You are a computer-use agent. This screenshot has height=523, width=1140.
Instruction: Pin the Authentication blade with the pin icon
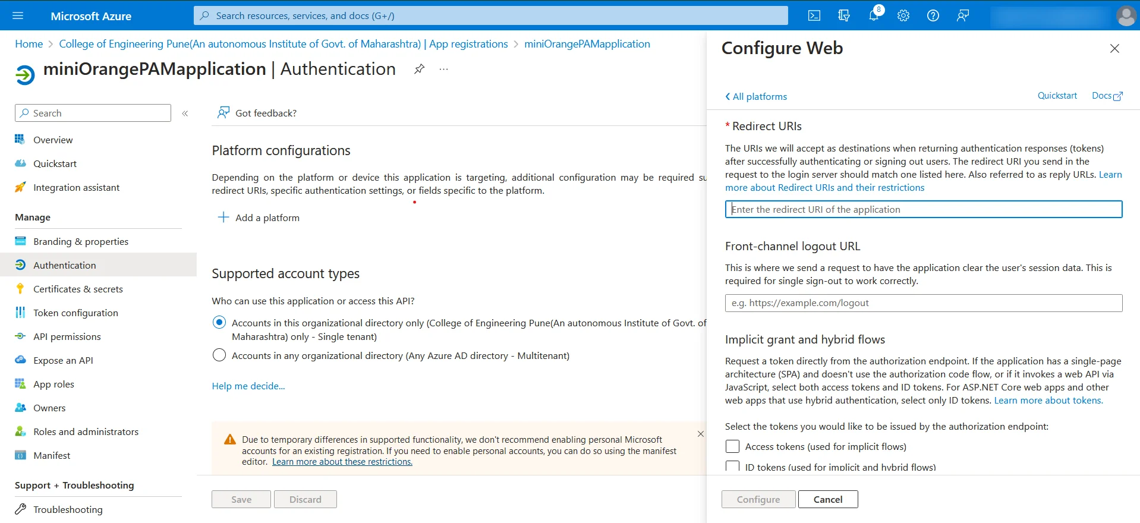[419, 69]
